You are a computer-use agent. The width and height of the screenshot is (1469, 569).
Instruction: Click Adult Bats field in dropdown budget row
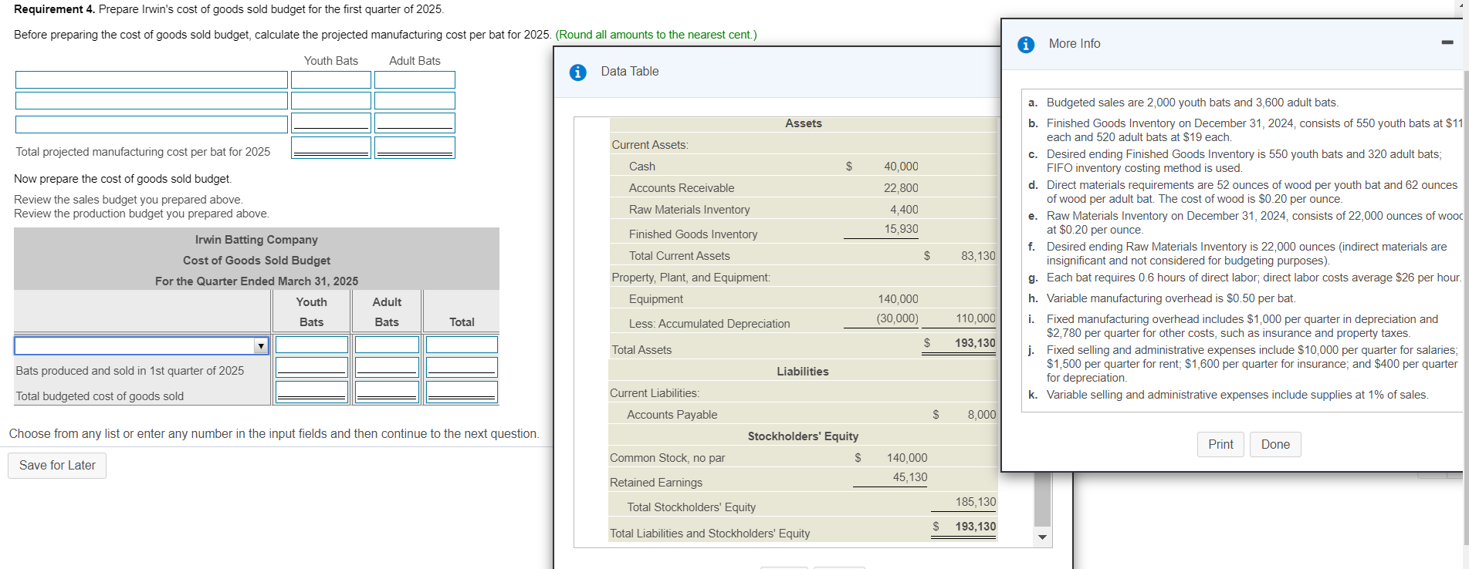[387, 345]
